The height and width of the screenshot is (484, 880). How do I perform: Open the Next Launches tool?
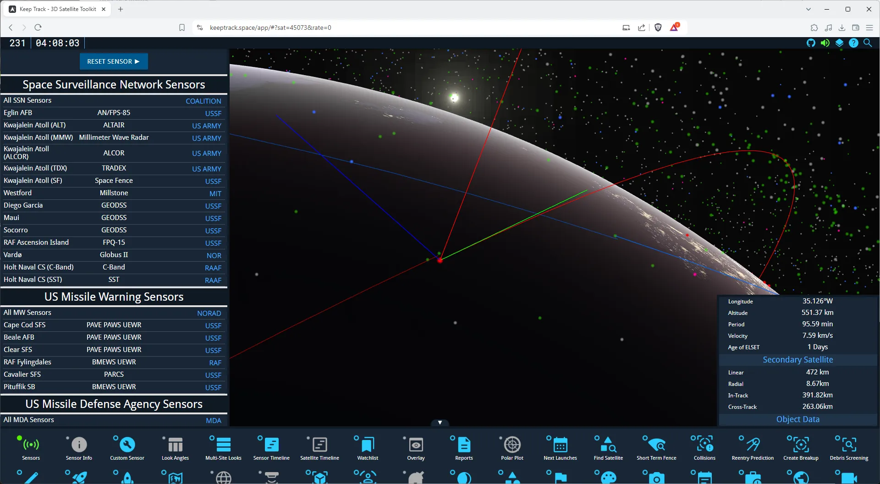pyautogui.click(x=560, y=448)
